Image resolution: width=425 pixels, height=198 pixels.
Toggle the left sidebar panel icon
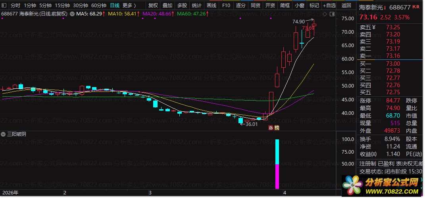(x=4, y=6)
